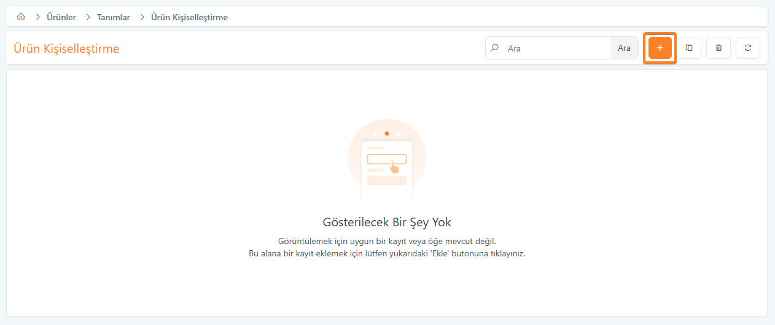Click the 'Gösterilecek Bir Şey Yok' heading
Viewport: 775px width, 325px height.
(387, 222)
